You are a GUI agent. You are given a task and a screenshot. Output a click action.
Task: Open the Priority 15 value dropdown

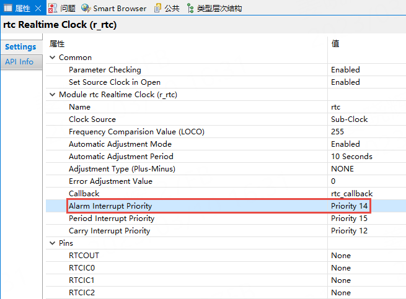click(350, 219)
